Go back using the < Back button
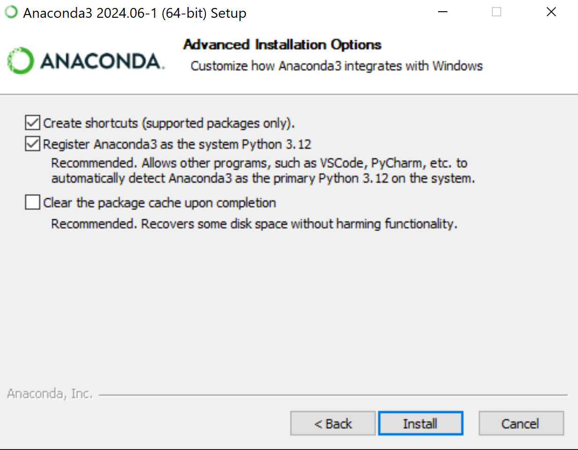The image size is (578, 450). click(x=333, y=423)
